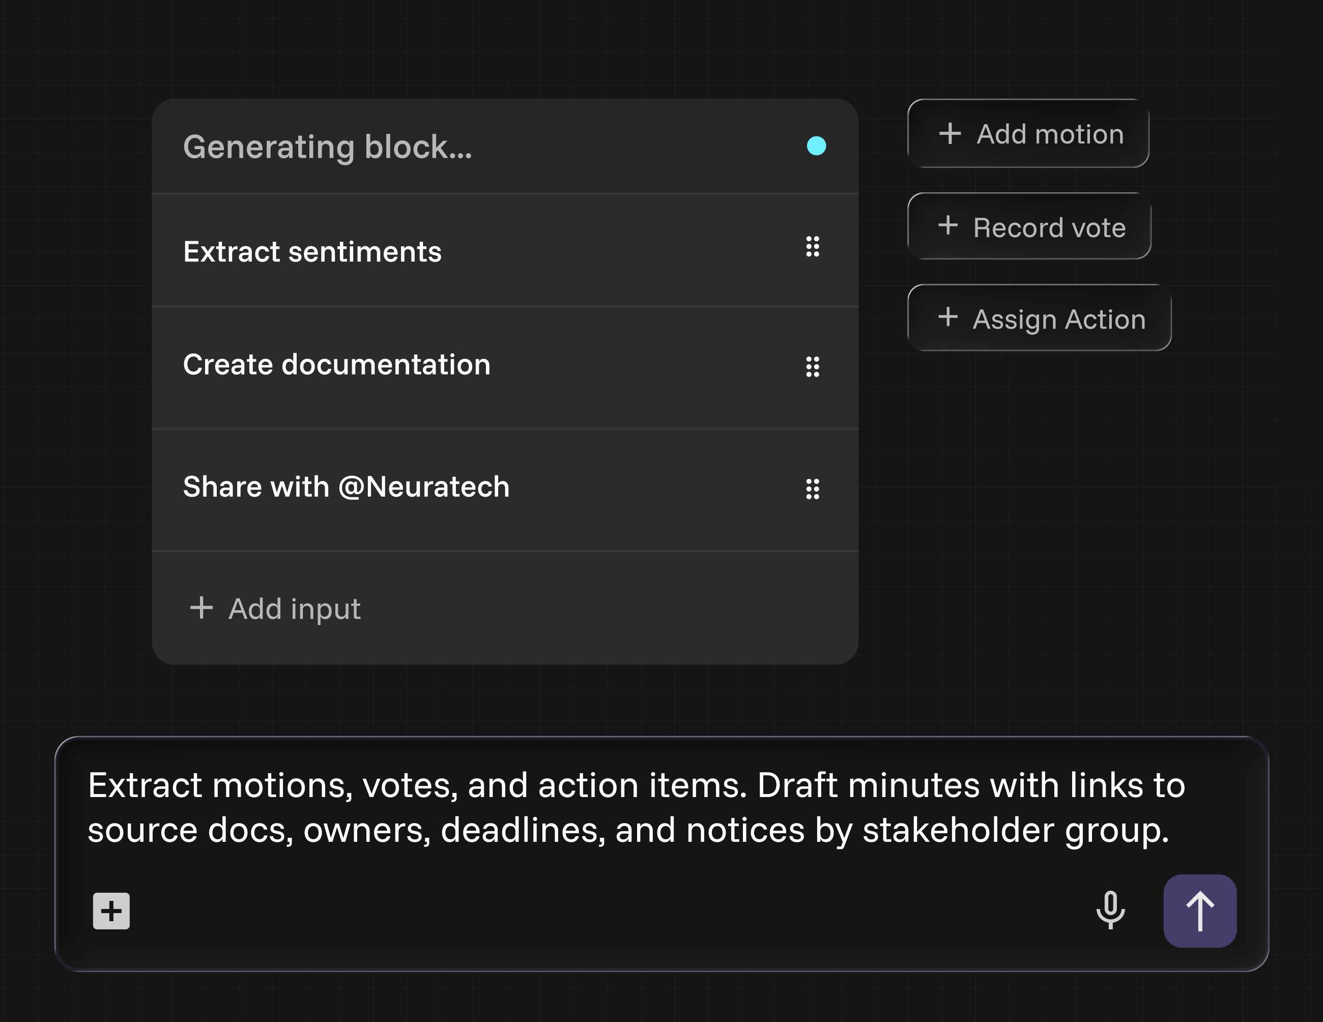Click the Generating block header text
This screenshot has width=1323, height=1022.
[327, 147]
